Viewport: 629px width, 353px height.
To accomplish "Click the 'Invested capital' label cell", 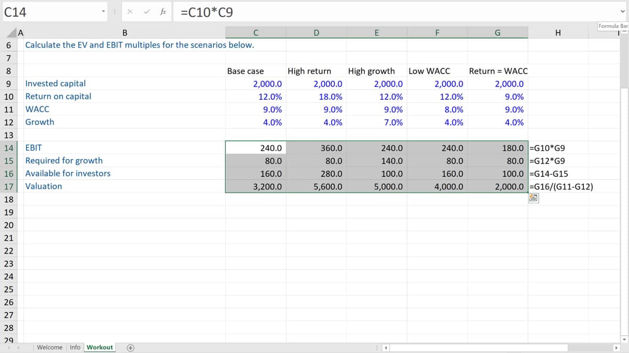I will tap(124, 84).
